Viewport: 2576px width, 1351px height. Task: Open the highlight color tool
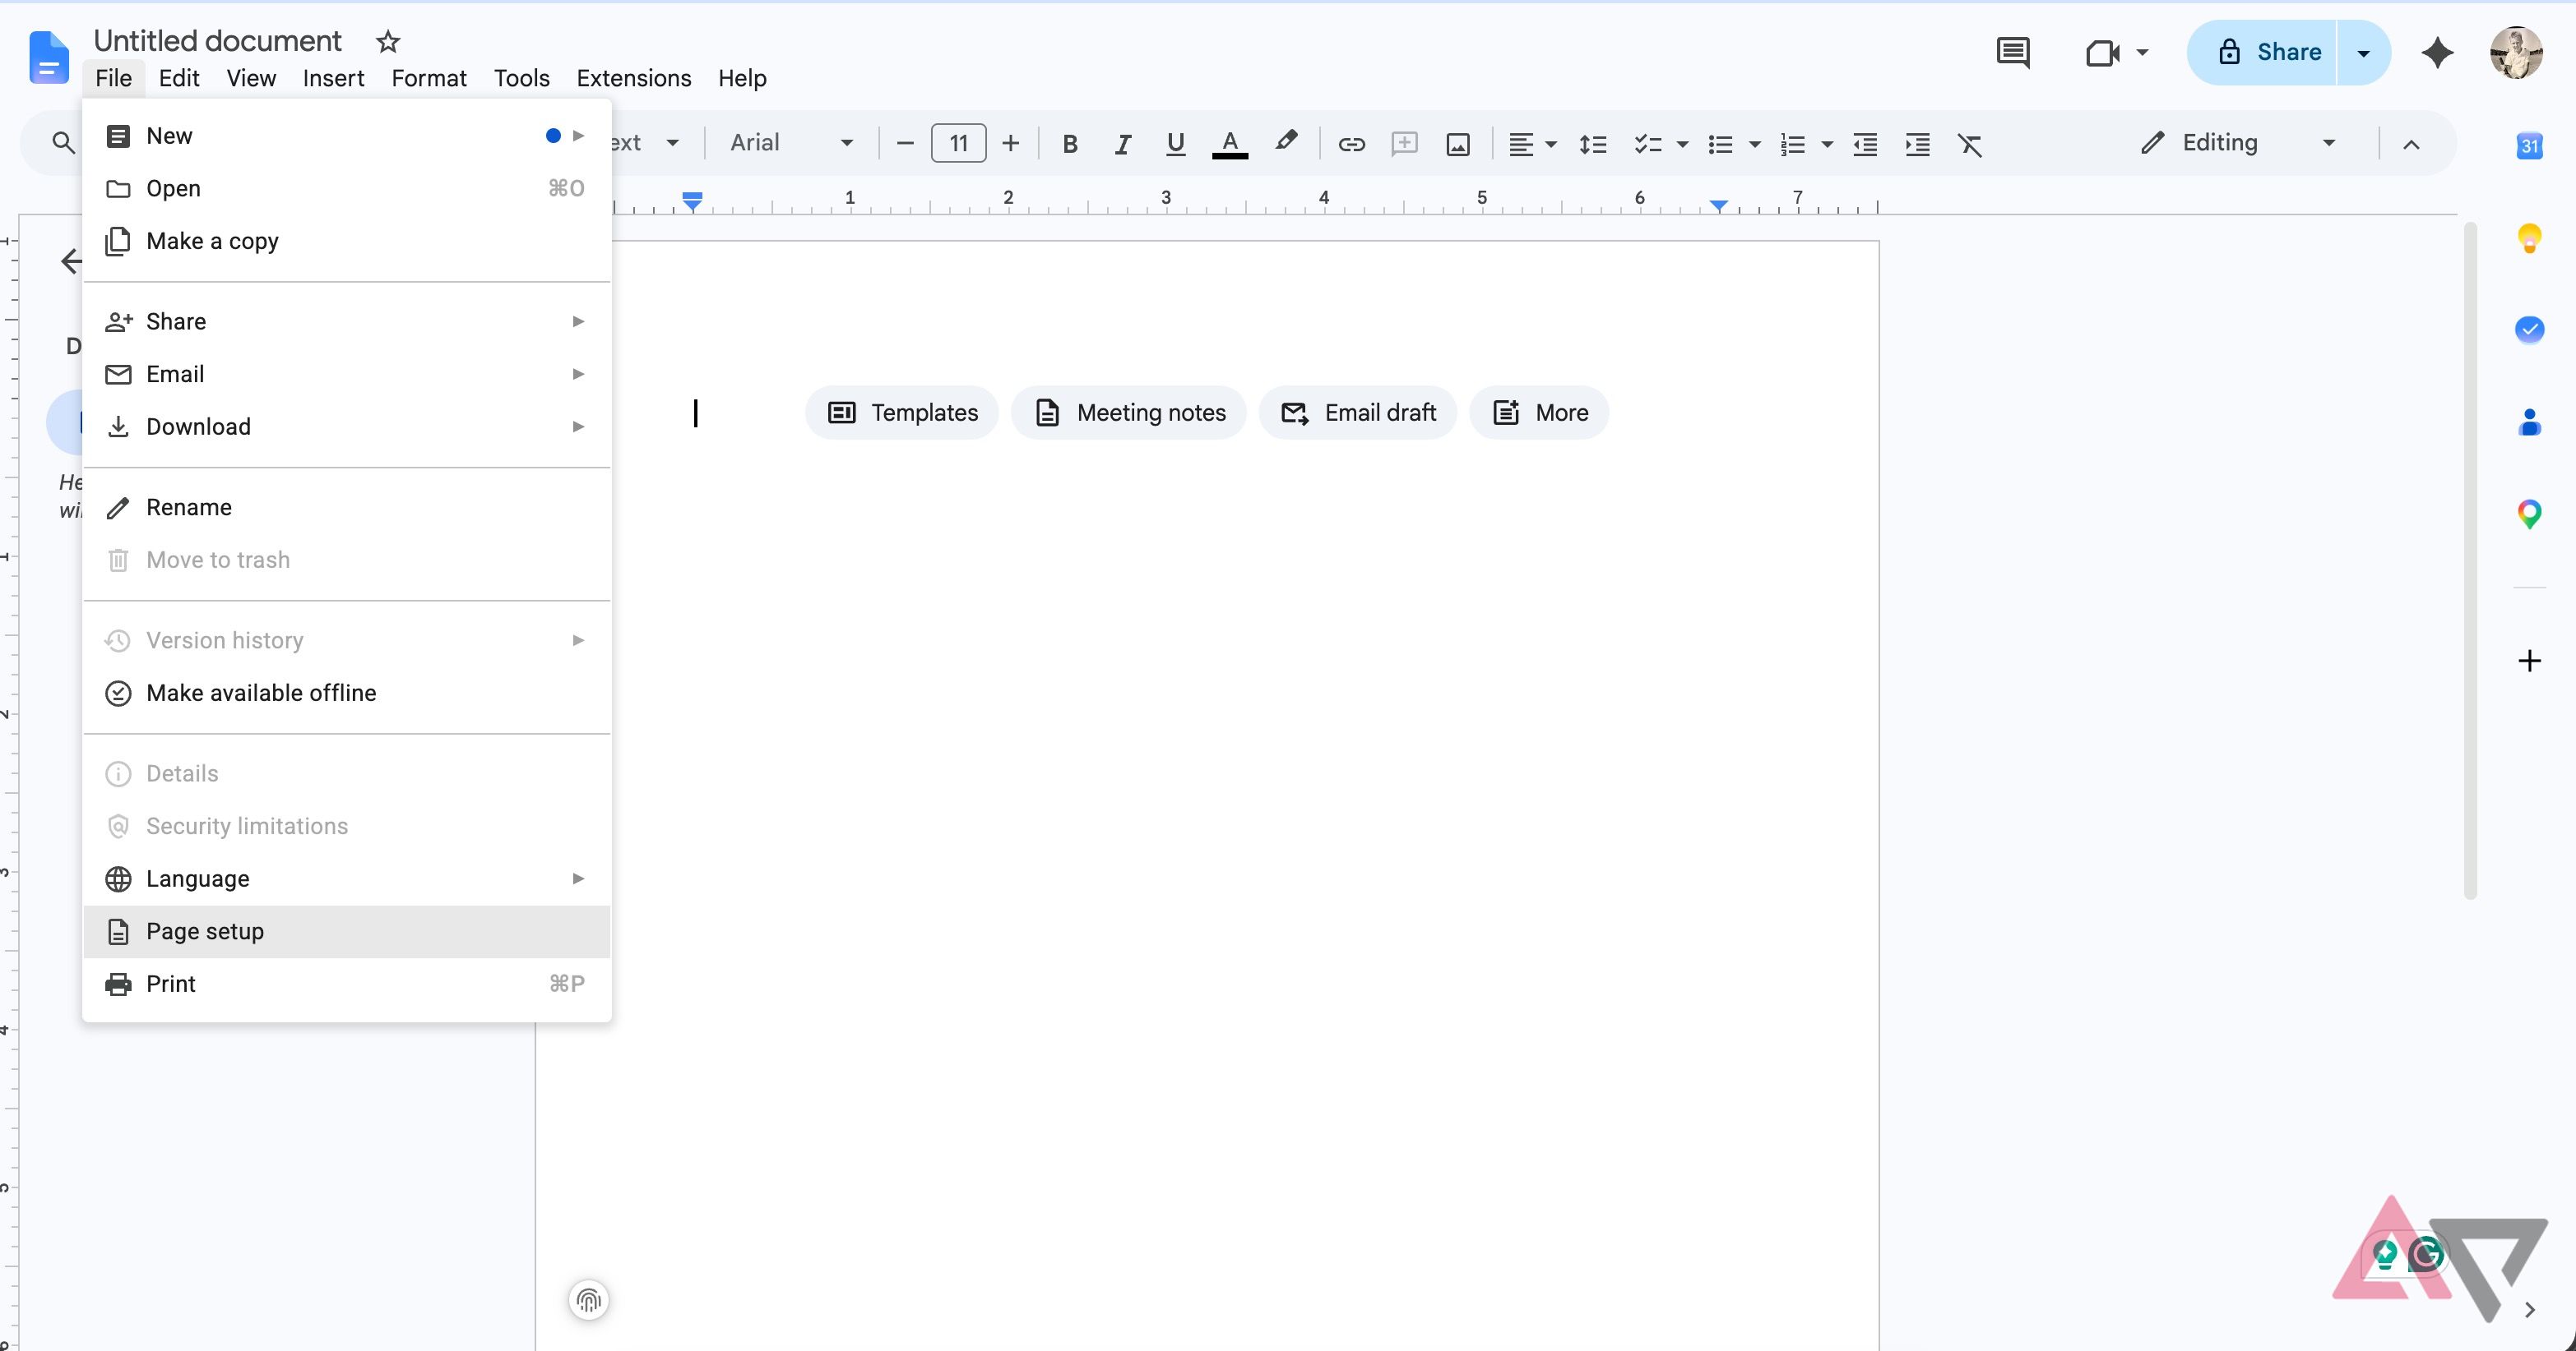point(1286,143)
